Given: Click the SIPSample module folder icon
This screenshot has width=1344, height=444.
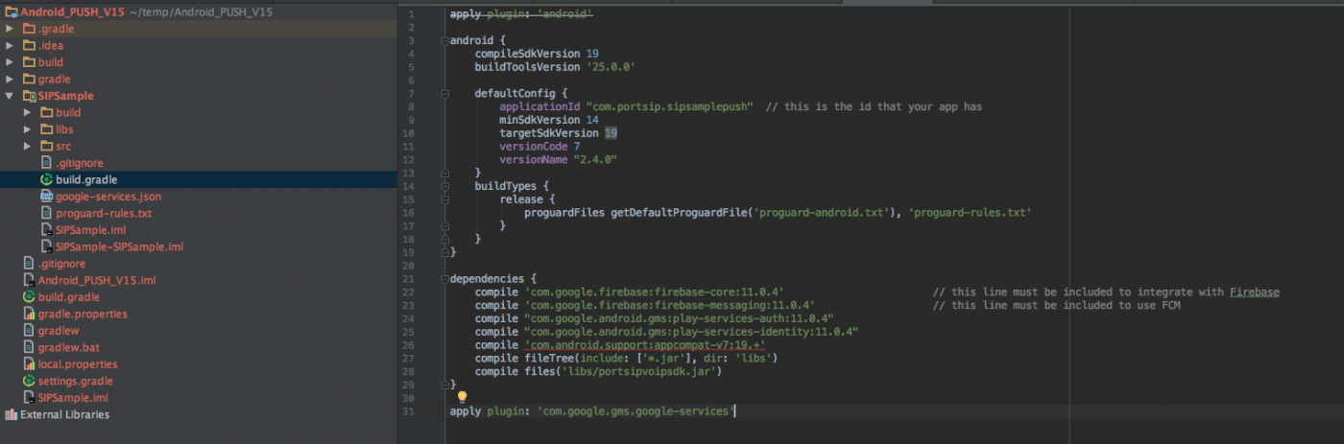Looking at the screenshot, I should click(x=29, y=96).
